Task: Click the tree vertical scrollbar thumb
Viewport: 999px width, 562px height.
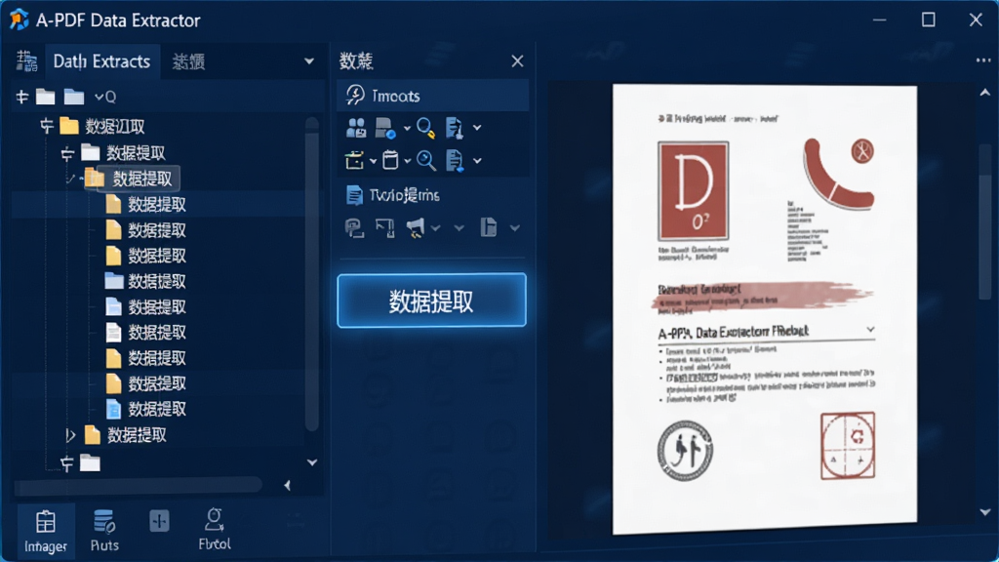Action: pyautogui.click(x=311, y=280)
